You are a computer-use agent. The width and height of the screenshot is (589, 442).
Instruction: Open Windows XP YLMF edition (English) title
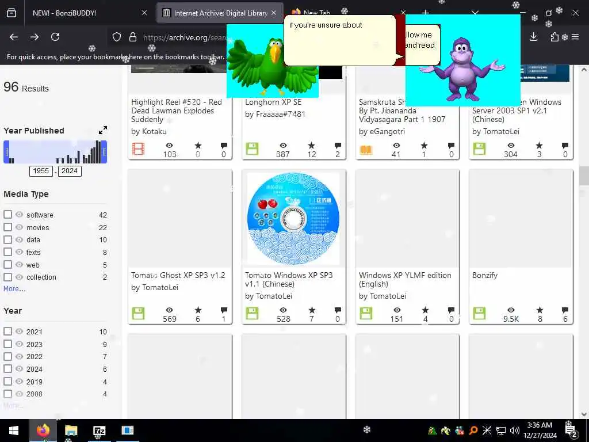pos(405,280)
